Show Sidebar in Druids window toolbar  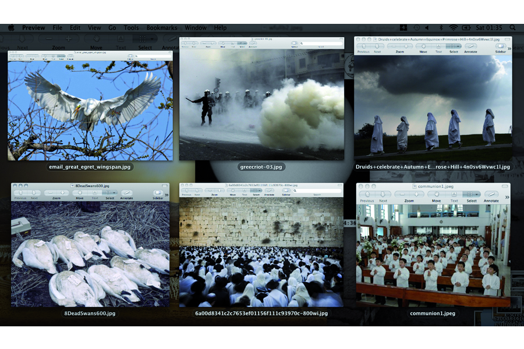[x=500, y=46]
